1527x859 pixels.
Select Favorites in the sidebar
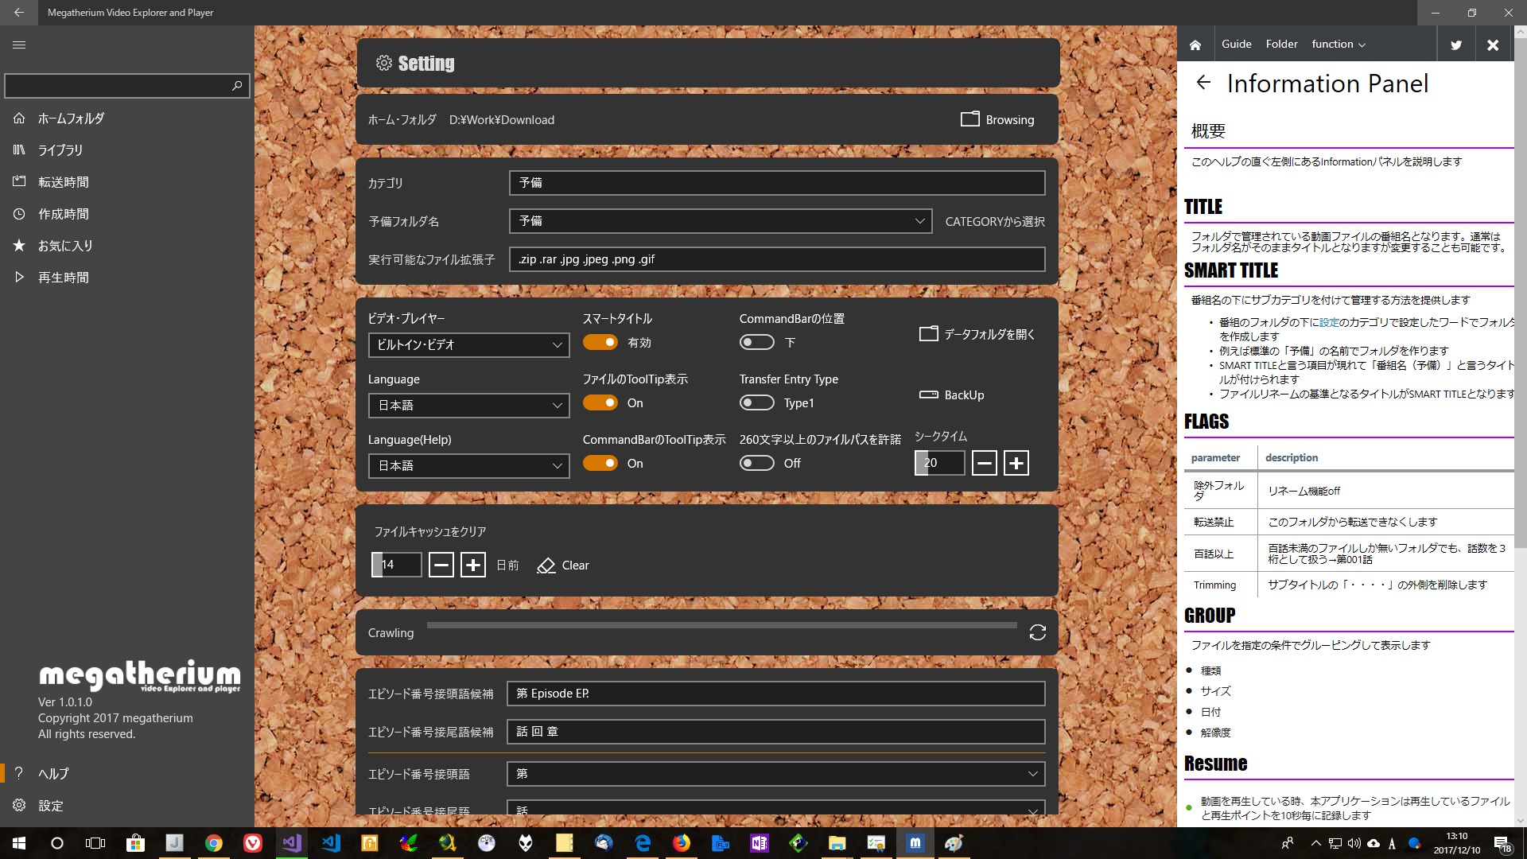click(65, 246)
